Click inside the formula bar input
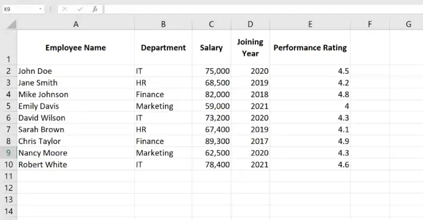 coord(263,9)
